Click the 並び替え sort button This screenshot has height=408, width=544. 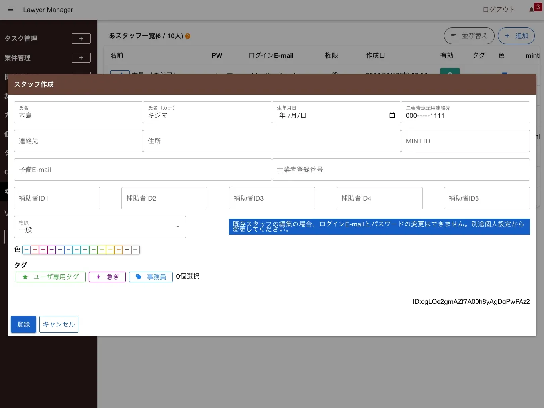(x=469, y=36)
